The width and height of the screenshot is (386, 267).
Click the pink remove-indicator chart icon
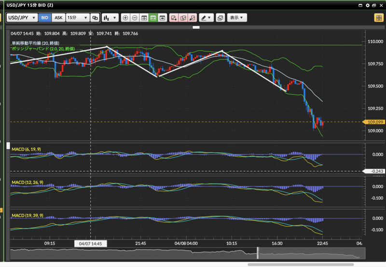tap(192, 18)
